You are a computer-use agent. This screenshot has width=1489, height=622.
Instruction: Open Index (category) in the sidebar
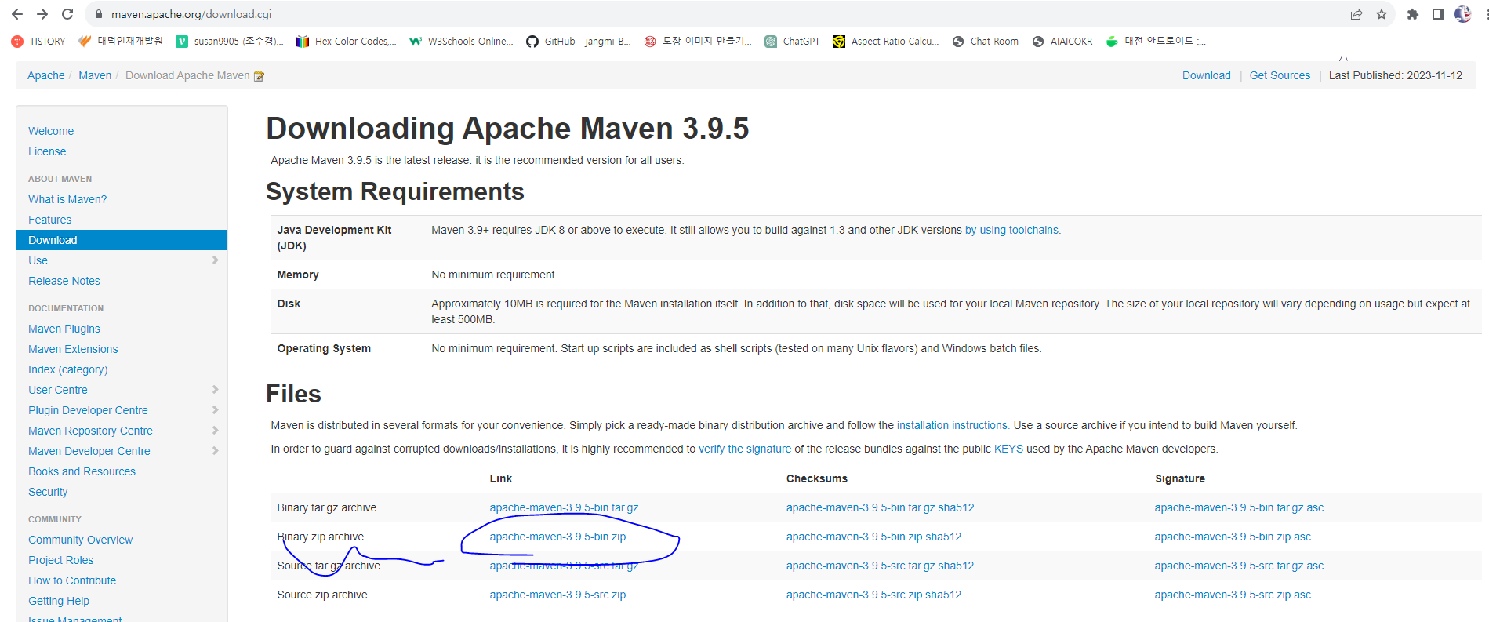click(68, 369)
